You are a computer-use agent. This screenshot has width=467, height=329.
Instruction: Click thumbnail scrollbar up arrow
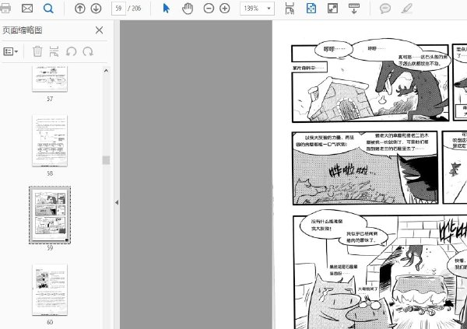(x=106, y=71)
